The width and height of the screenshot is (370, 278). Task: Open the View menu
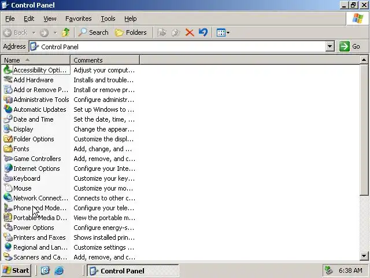[x=50, y=19]
